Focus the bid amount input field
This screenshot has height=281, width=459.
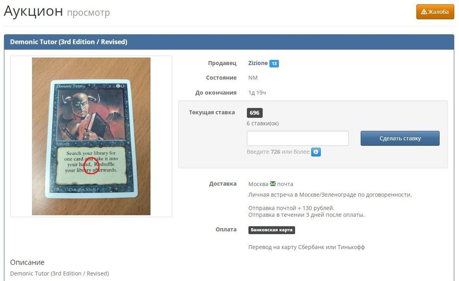[x=298, y=138]
